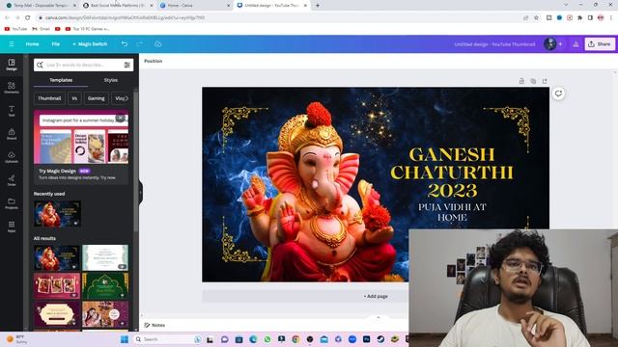Screen dimensions: 618x347
Task: Lock the page using the lock icon
Action: click(521, 81)
